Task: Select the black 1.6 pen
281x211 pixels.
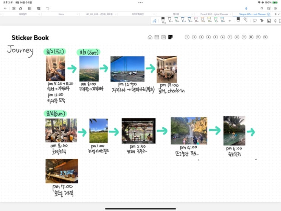Action: [x=163, y=20]
